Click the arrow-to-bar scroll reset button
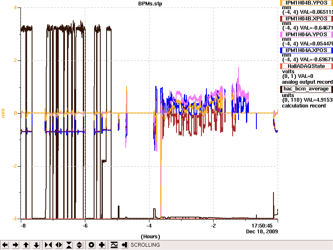 [124, 245]
